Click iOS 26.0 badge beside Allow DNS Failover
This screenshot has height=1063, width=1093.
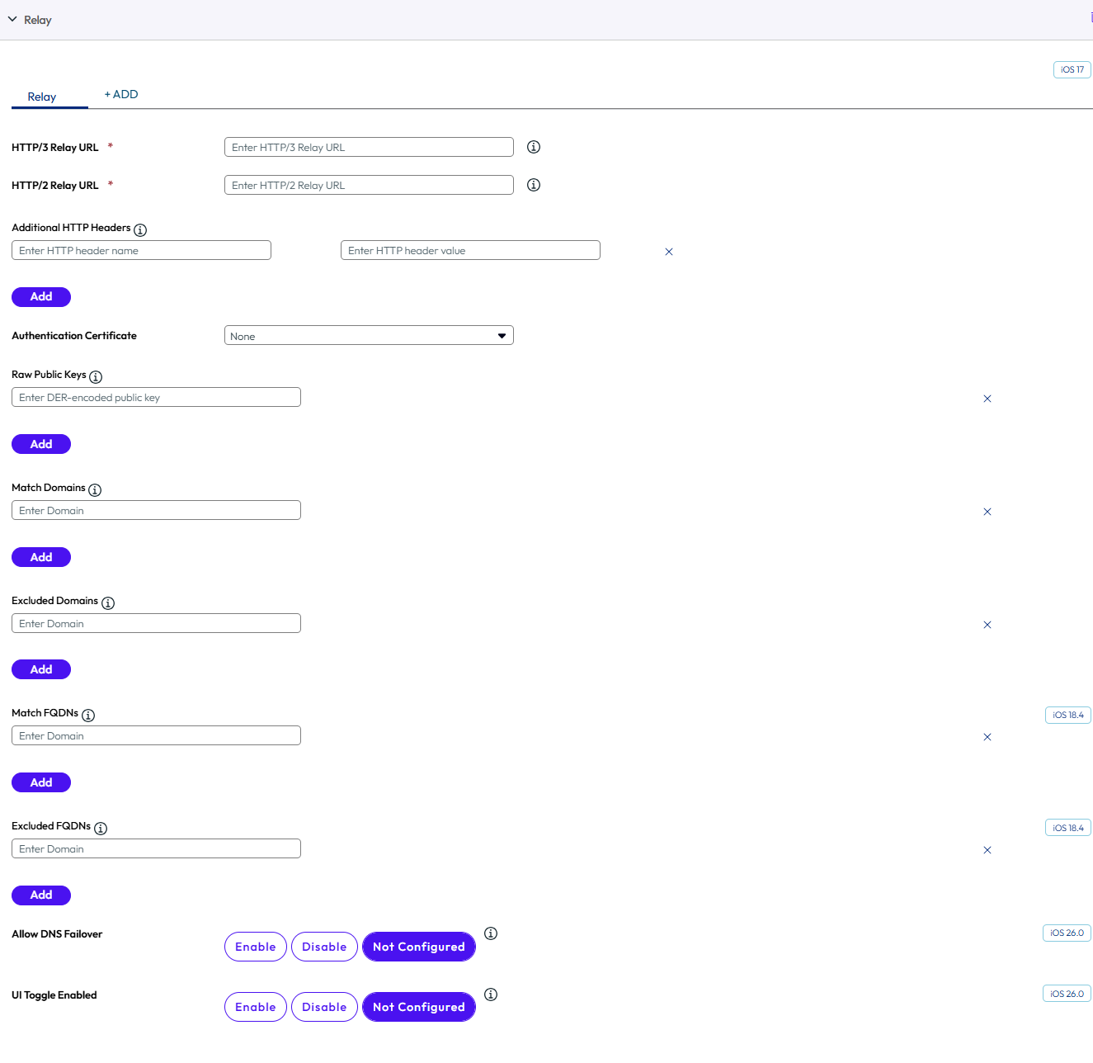point(1067,933)
